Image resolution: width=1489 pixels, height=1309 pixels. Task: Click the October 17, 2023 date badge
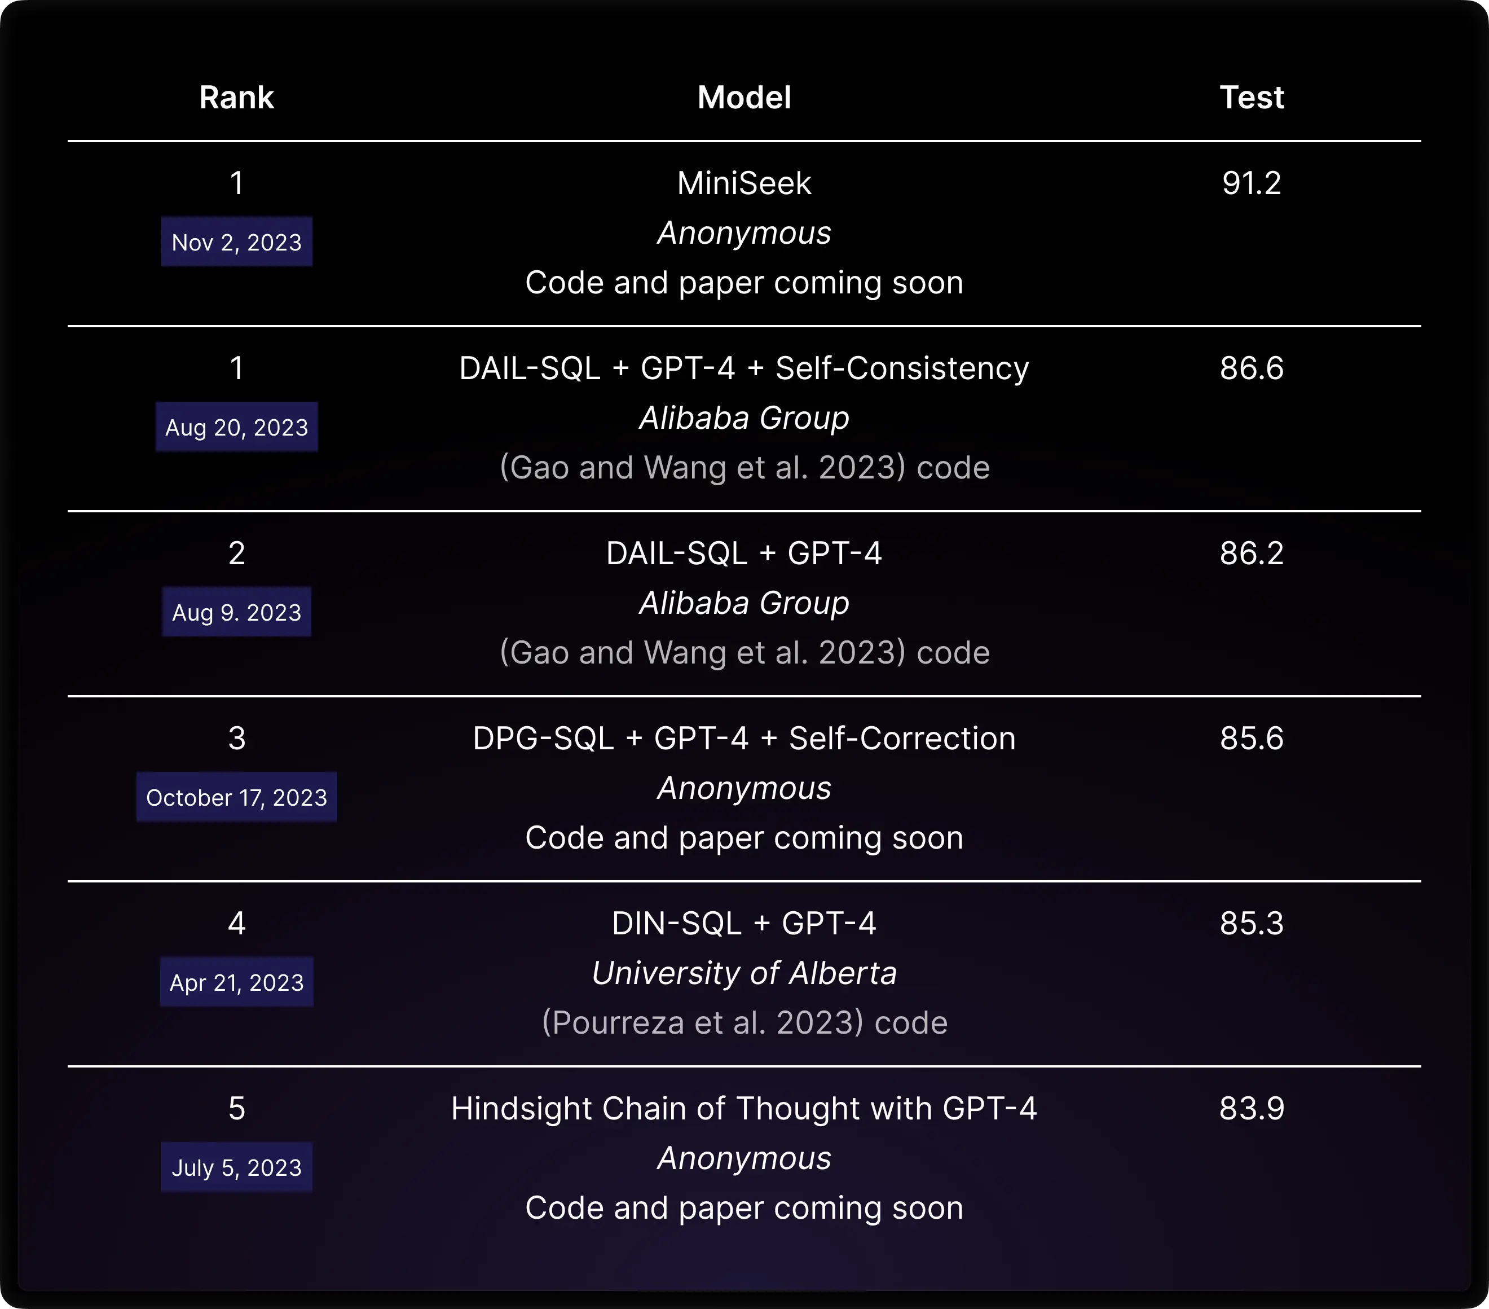(x=237, y=797)
